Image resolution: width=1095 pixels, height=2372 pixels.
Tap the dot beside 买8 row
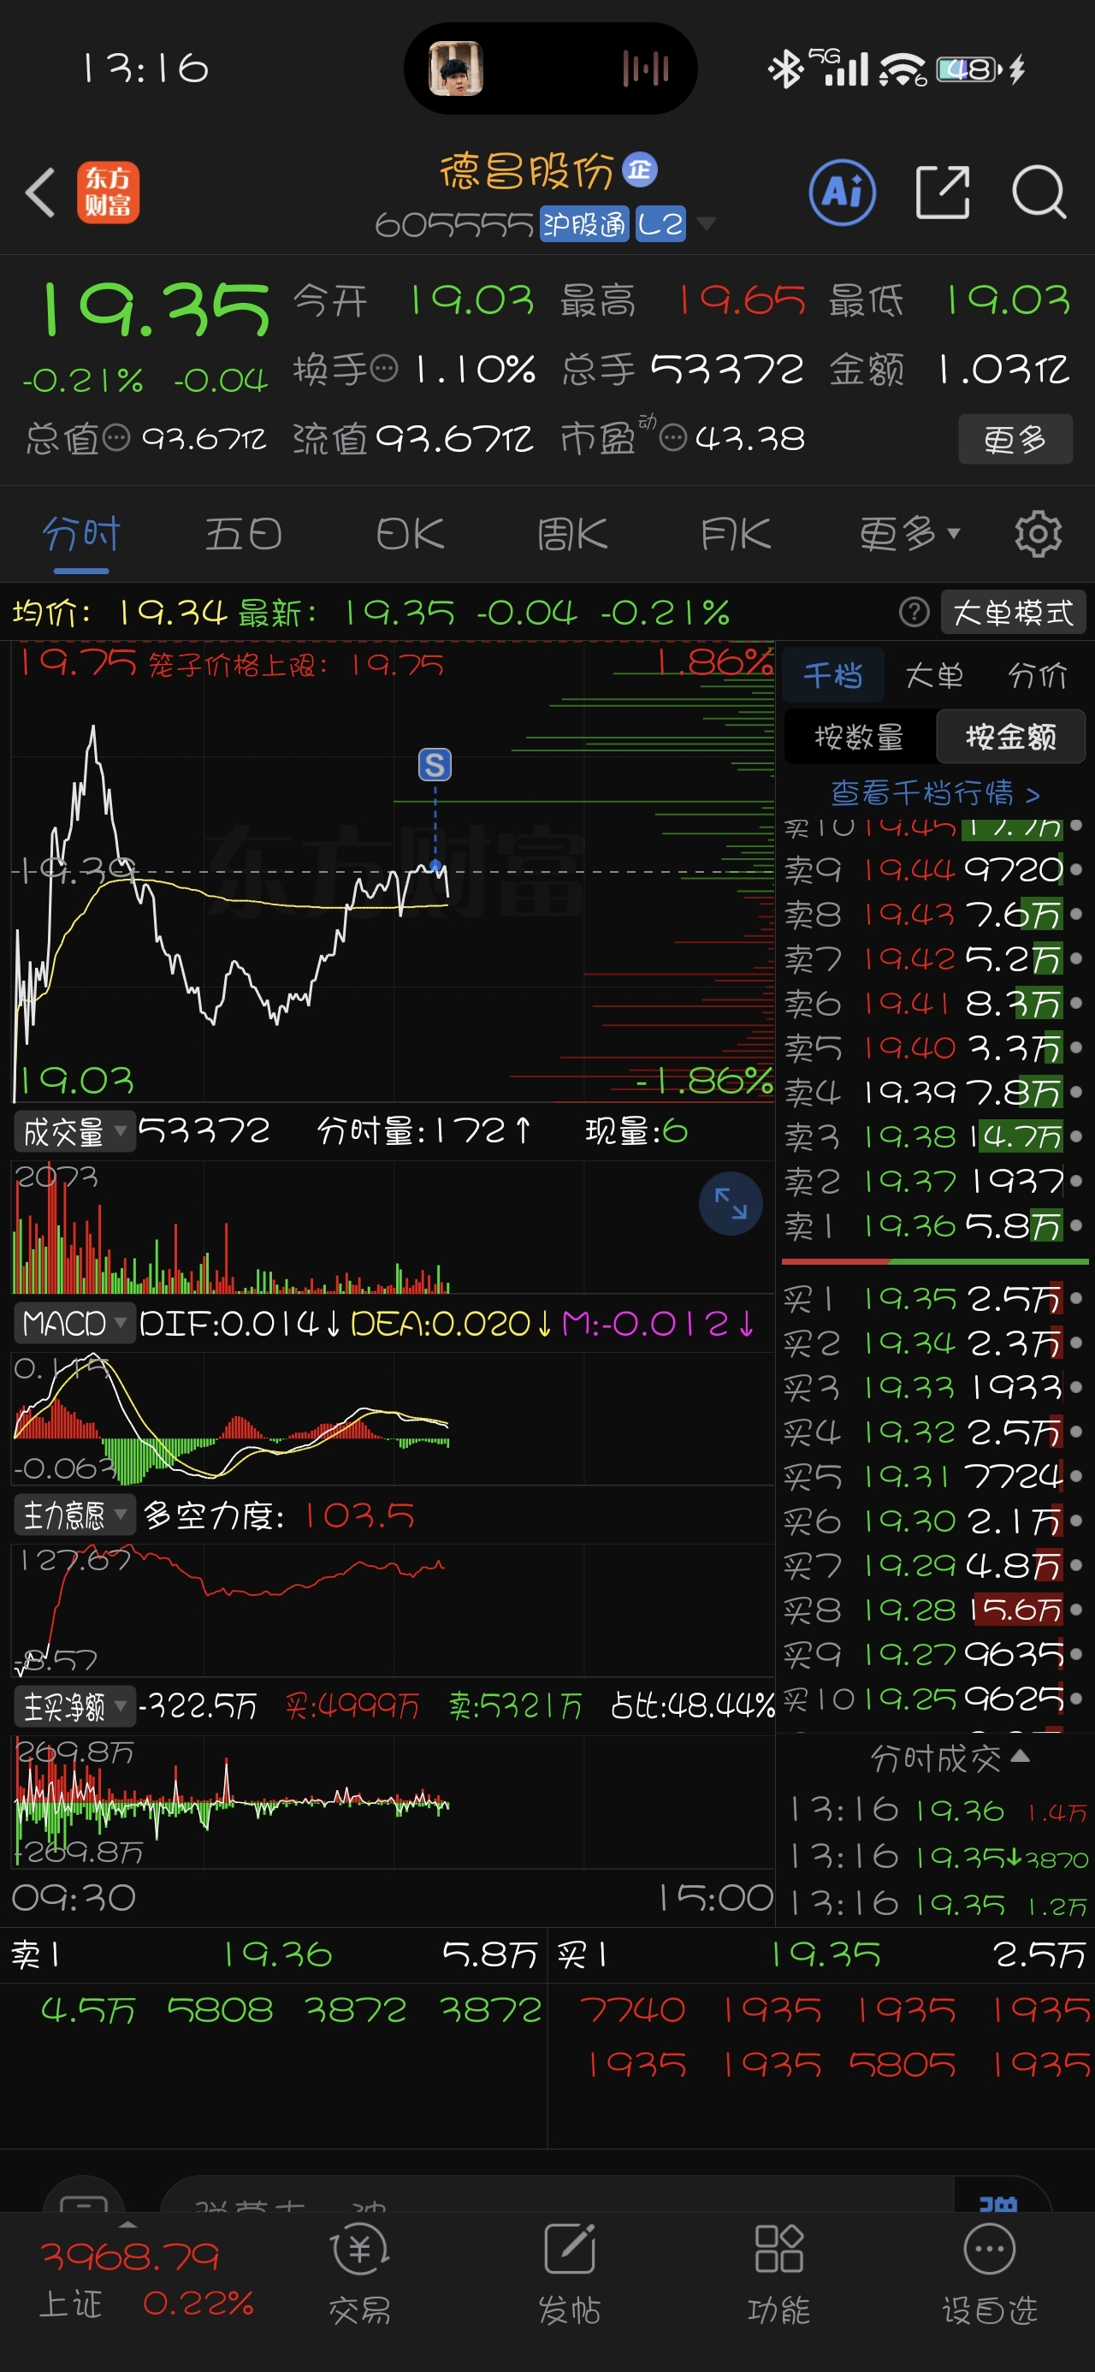[x=1076, y=1610]
